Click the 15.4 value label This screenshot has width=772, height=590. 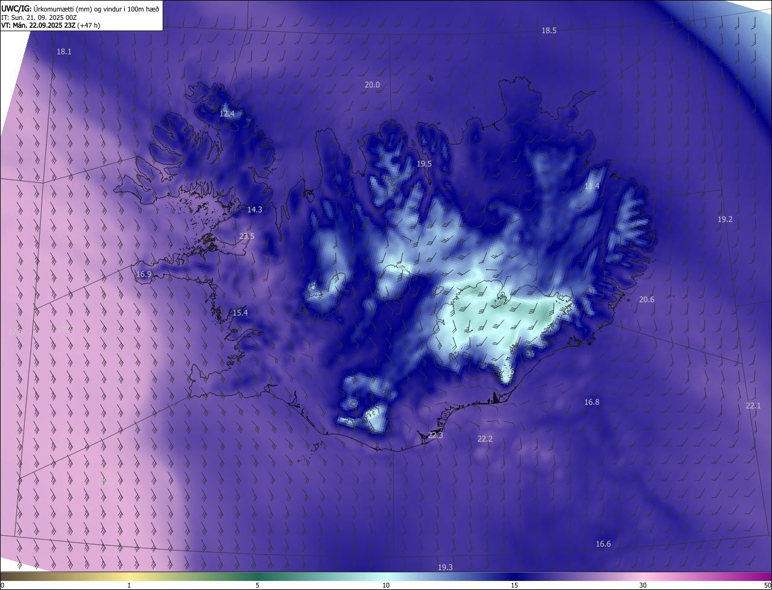click(x=240, y=312)
